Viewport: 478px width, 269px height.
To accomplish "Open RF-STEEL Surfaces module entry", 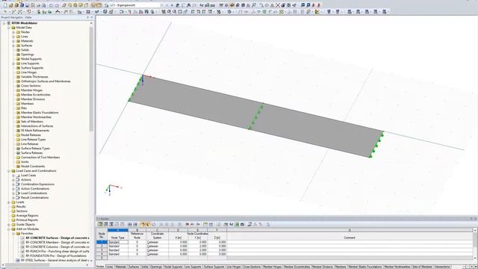I will [55, 261].
